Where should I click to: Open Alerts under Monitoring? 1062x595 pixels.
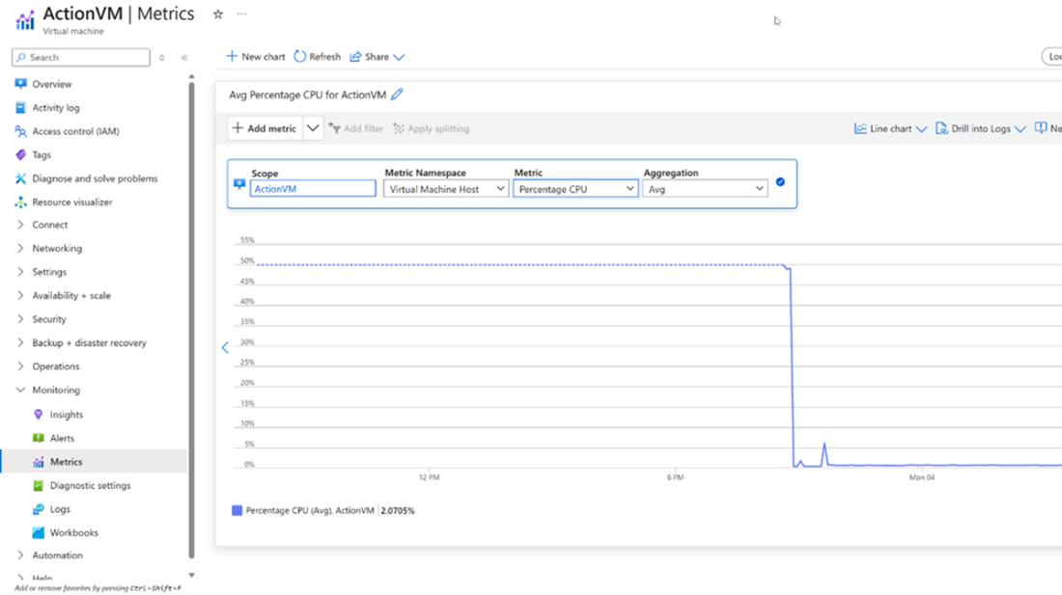point(62,438)
